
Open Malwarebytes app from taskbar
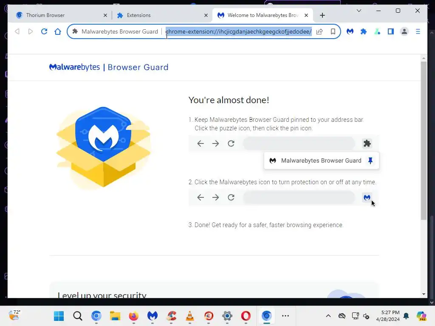coord(153,316)
